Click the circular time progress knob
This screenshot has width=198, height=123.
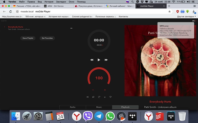[99, 41]
